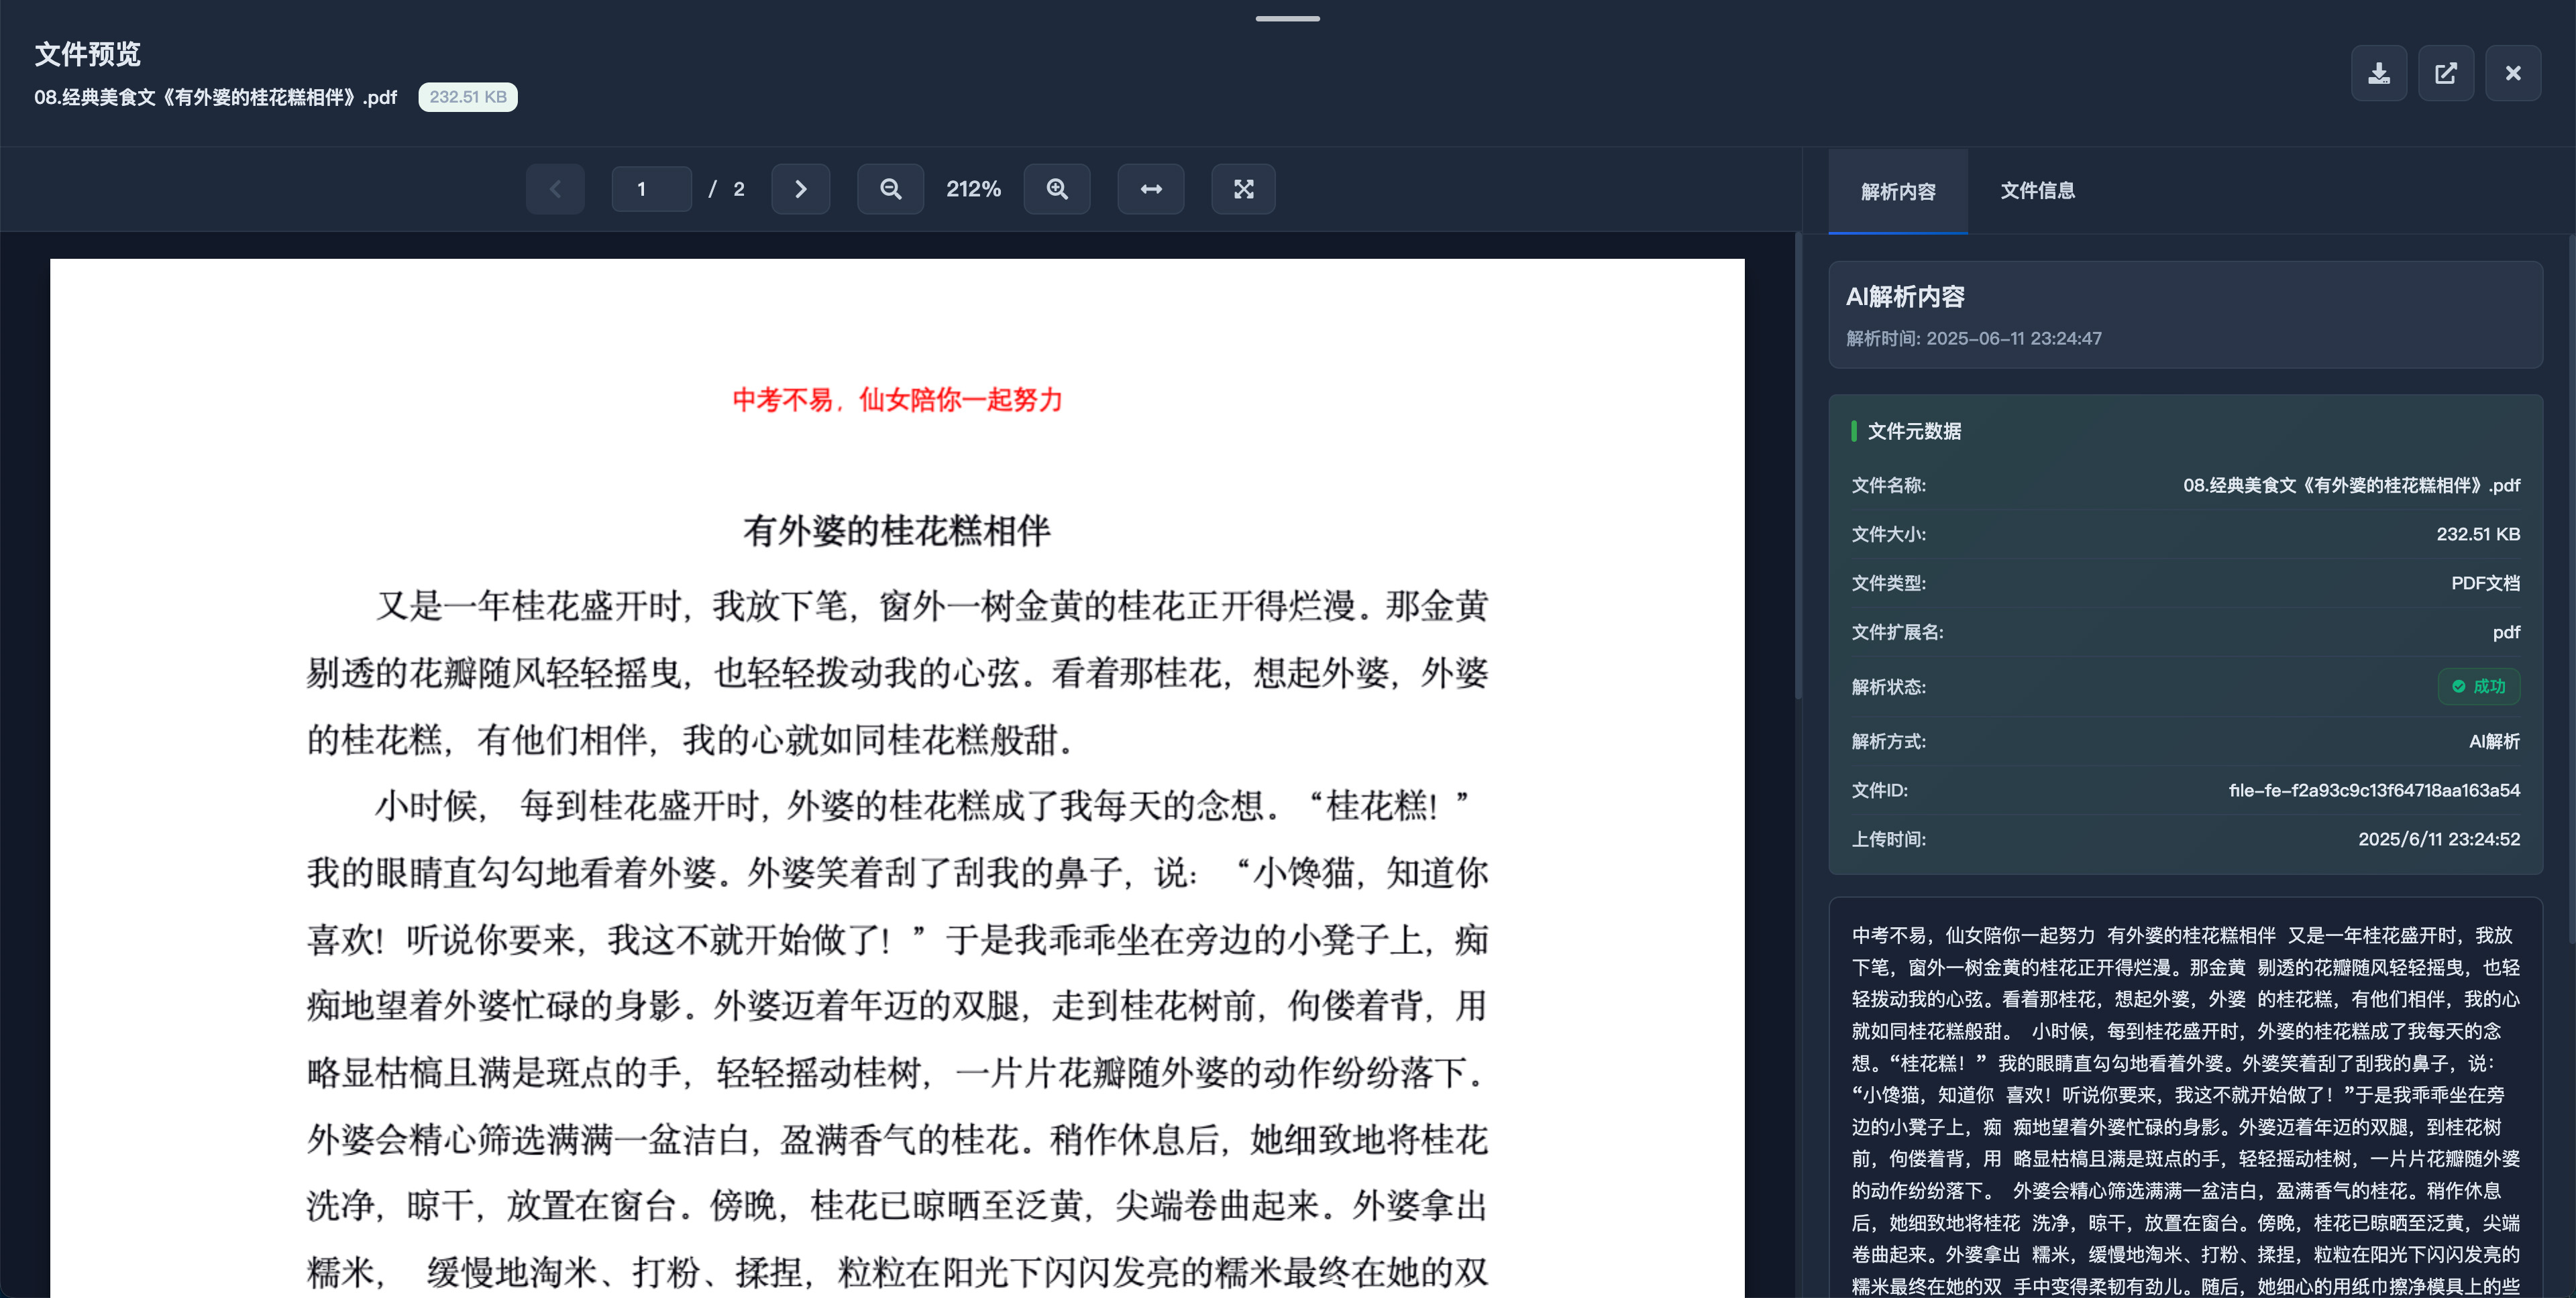Click the parsed text content paragraph
Viewport: 2576px width, 1298px height.
pos(2185,1109)
